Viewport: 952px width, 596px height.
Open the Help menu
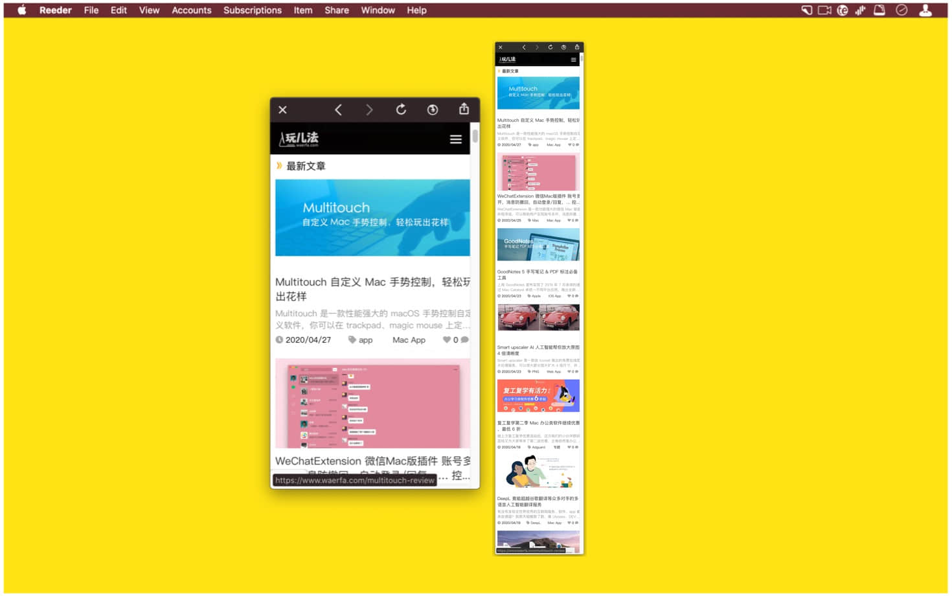click(x=416, y=10)
